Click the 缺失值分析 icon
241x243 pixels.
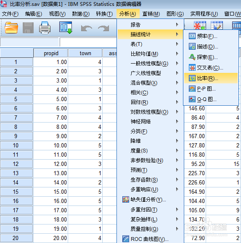(x=125, y=200)
